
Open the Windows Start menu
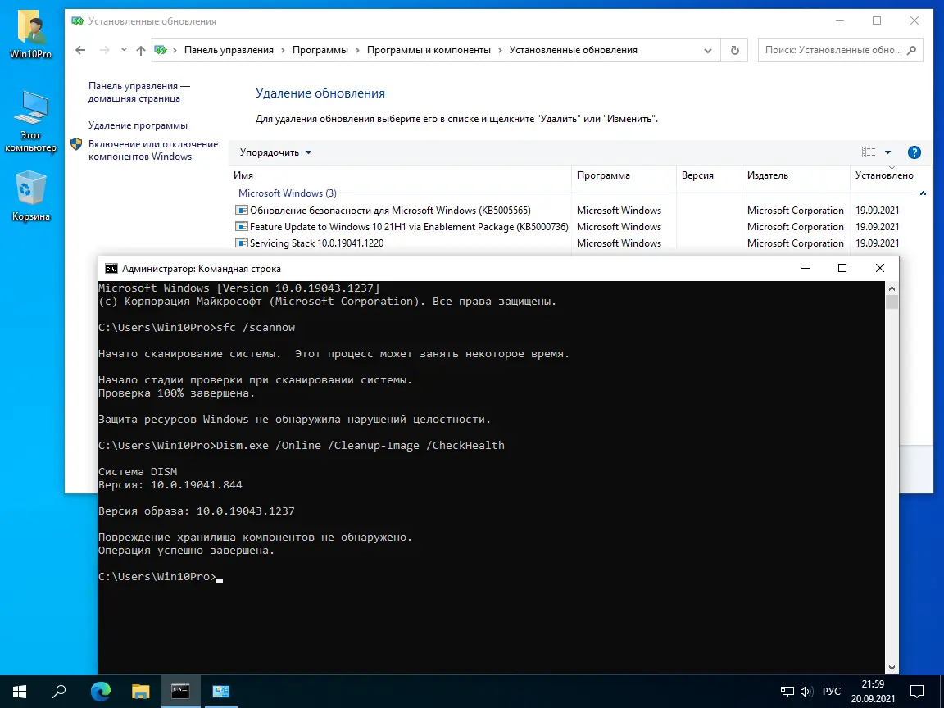click(20, 691)
